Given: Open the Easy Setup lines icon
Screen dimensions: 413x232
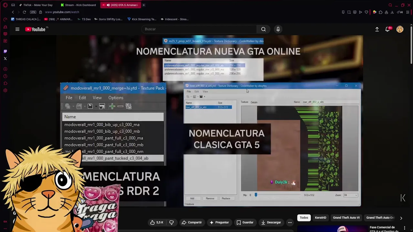Looking at the screenshot, I should [408, 12].
